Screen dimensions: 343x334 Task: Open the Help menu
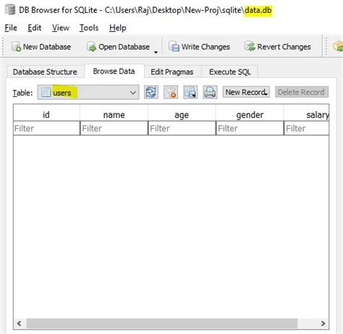pyautogui.click(x=117, y=28)
